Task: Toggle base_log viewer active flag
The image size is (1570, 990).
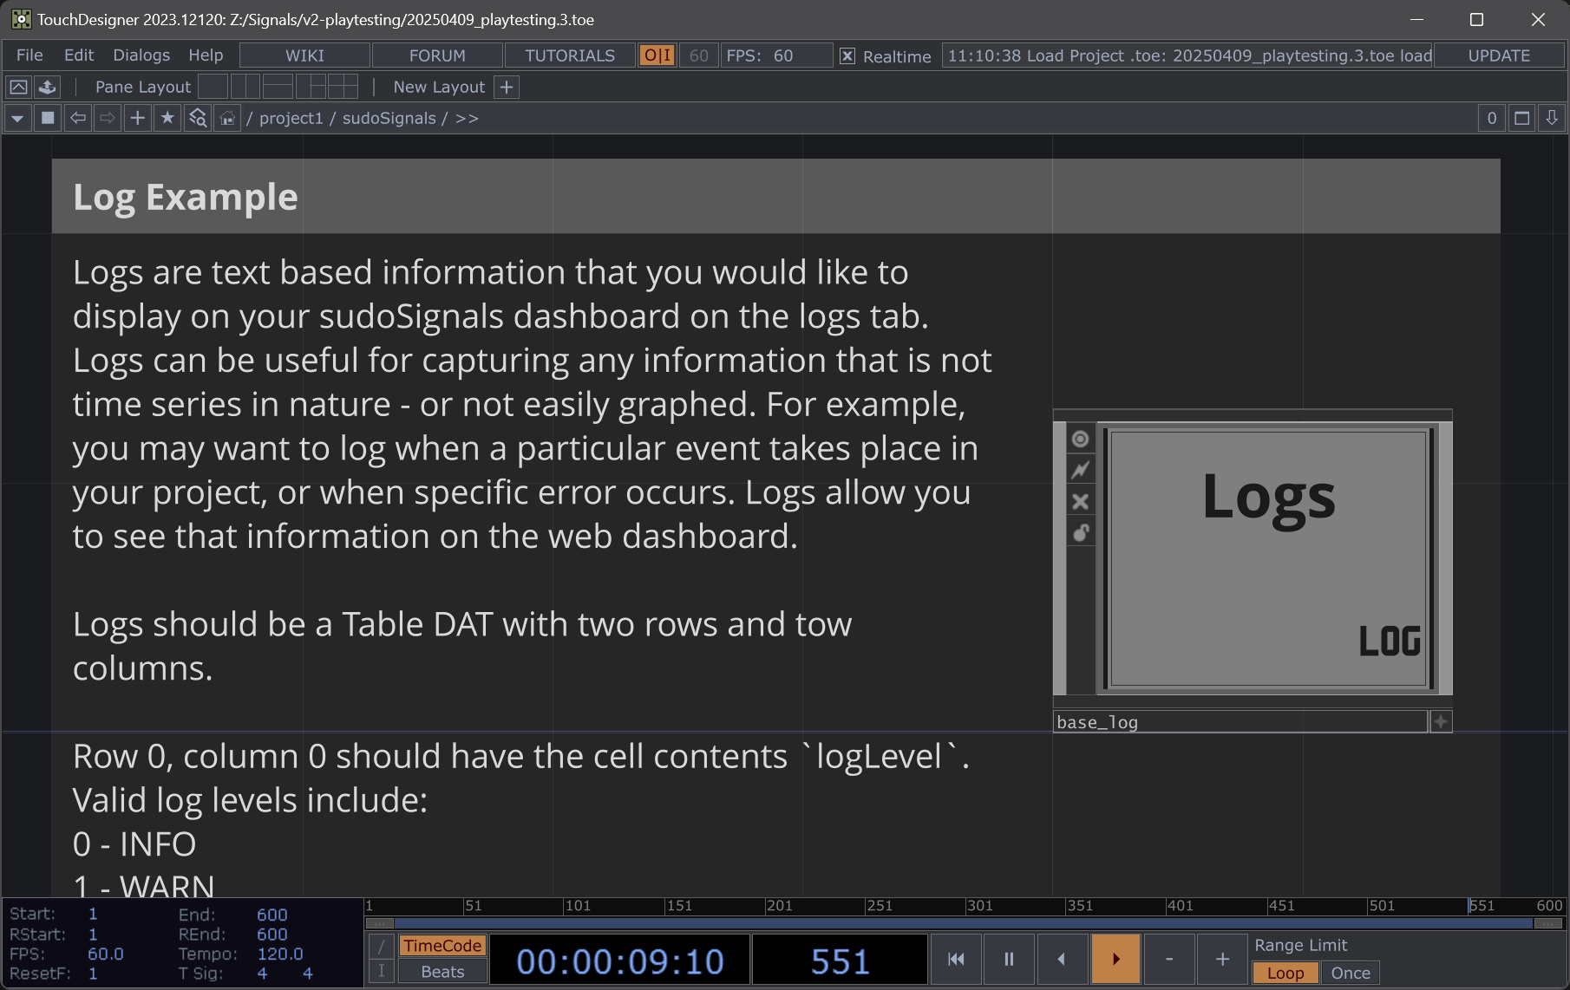Action: point(1080,440)
